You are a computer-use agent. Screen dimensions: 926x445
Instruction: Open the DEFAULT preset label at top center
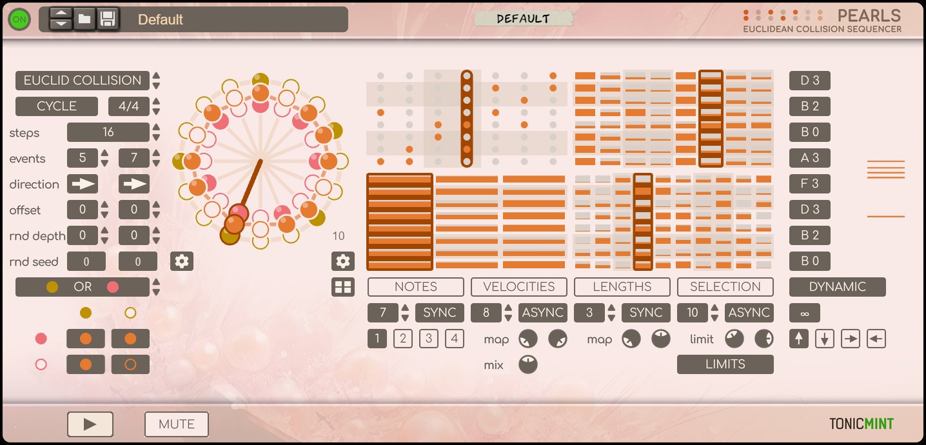(x=524, y=18)
